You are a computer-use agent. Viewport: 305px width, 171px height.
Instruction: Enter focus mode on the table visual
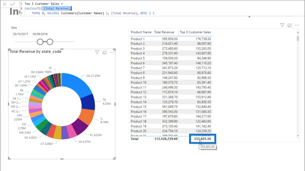[290, 25]
